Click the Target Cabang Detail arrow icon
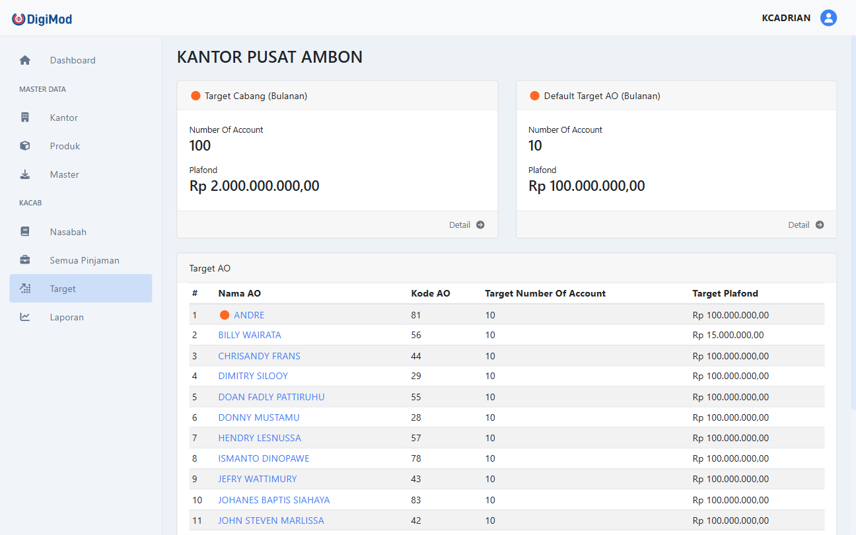Image resolution: width=856 pixels, height=535 pixels. (480, 225)
